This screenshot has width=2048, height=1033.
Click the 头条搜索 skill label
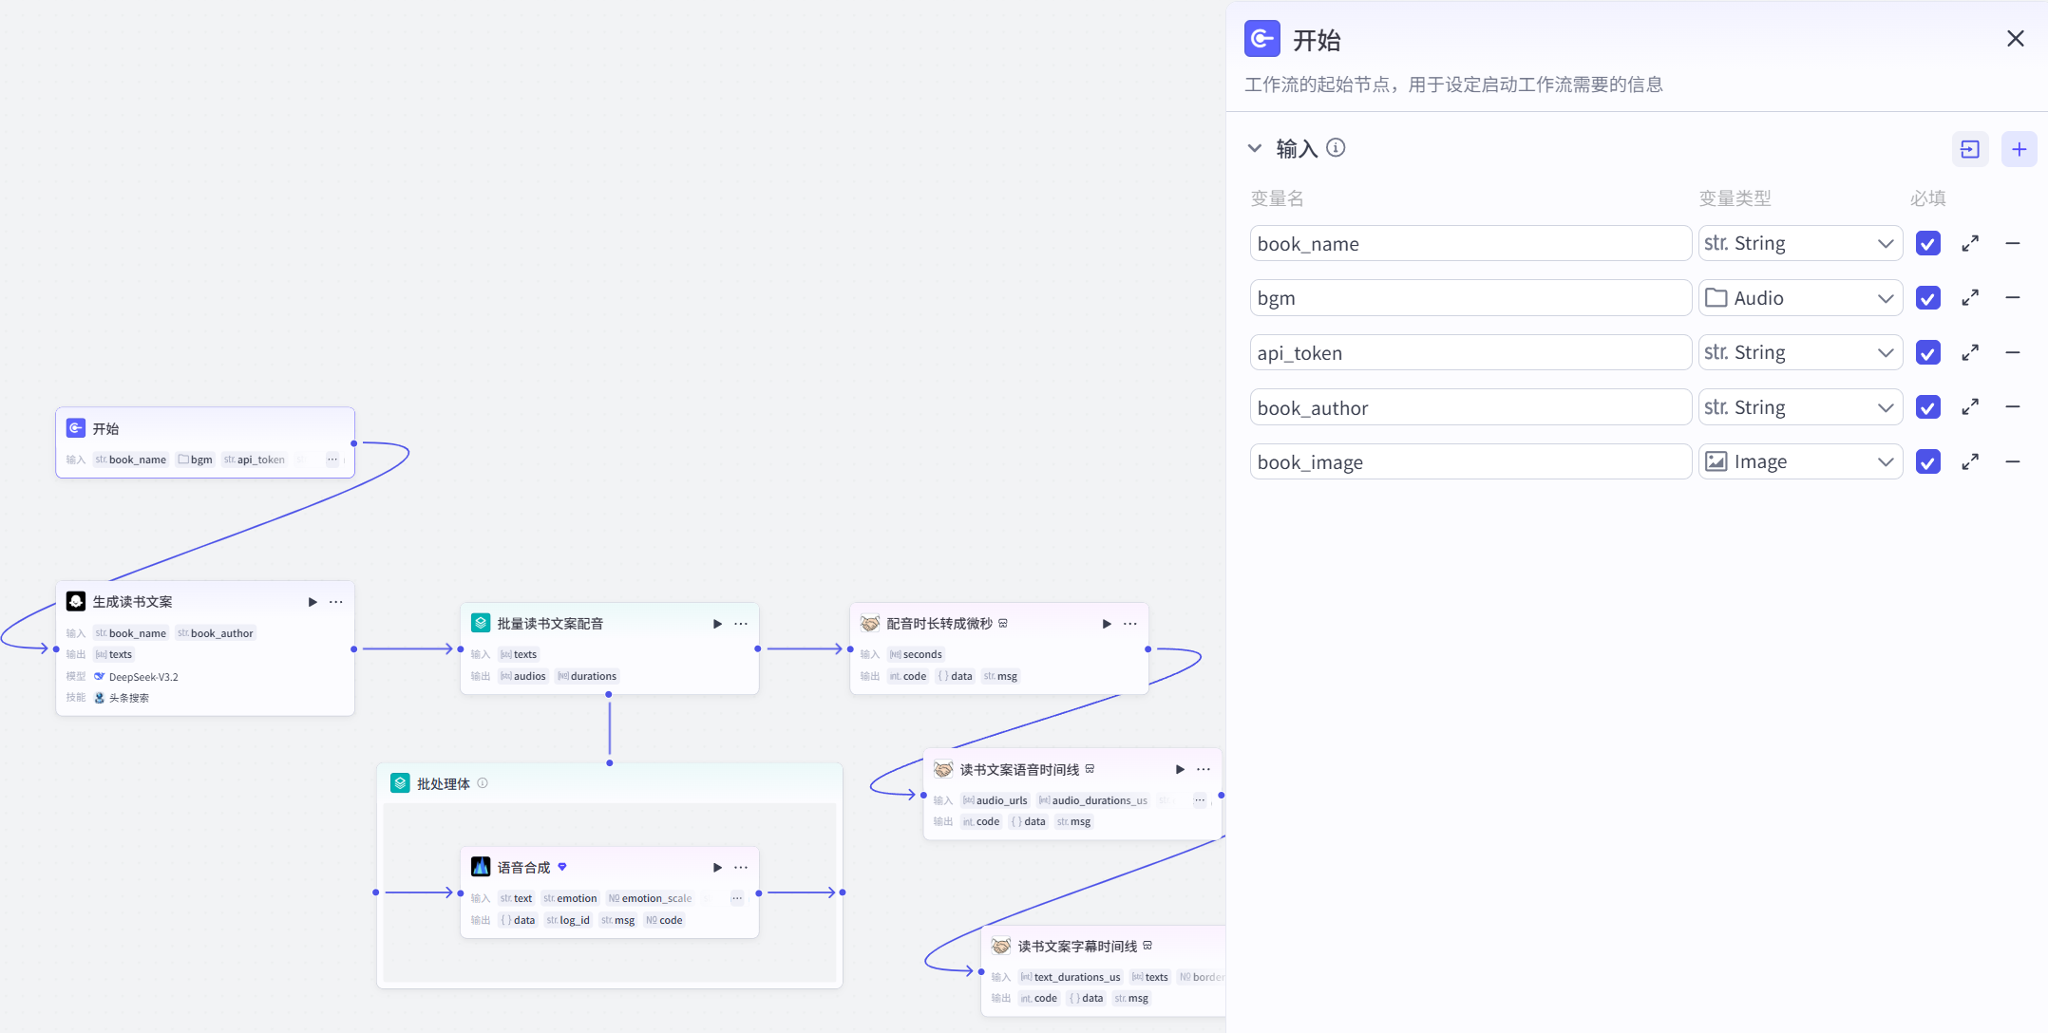128,698
